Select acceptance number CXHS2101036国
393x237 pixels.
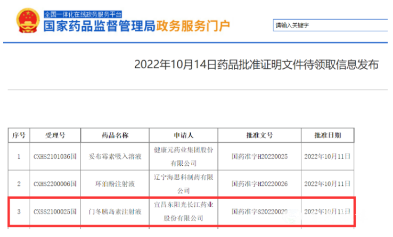pos(55,157)
